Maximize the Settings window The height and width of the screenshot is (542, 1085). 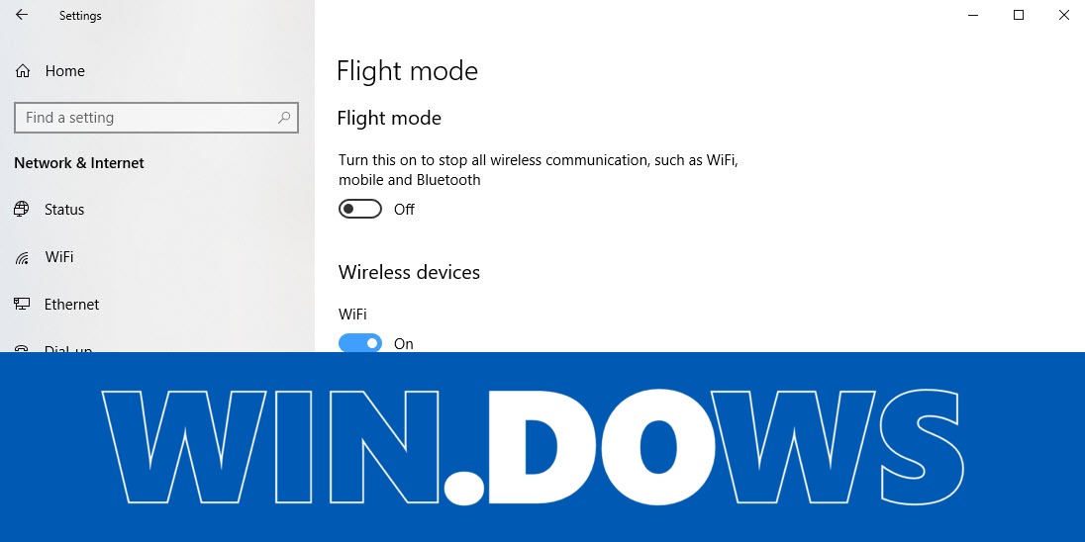click(1019, 15)
